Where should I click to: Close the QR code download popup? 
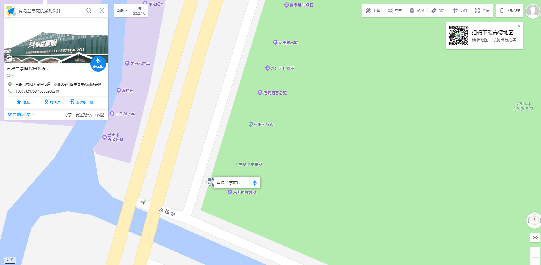click(519, 26)
